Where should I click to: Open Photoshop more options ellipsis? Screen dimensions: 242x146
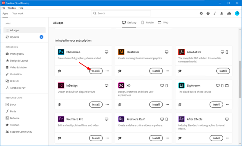pos(107,71)
